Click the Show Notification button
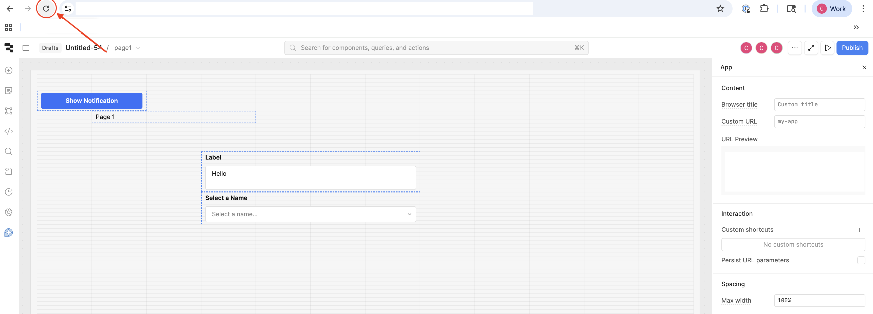Image resolution: width=873 pixels, height=314 pixels. [92, 101]
